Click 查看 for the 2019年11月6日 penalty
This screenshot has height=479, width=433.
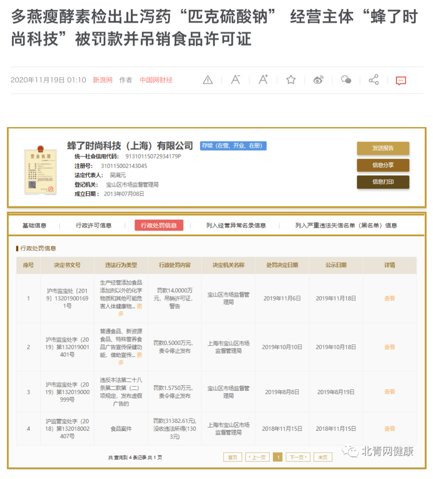[x=390, y=298]
